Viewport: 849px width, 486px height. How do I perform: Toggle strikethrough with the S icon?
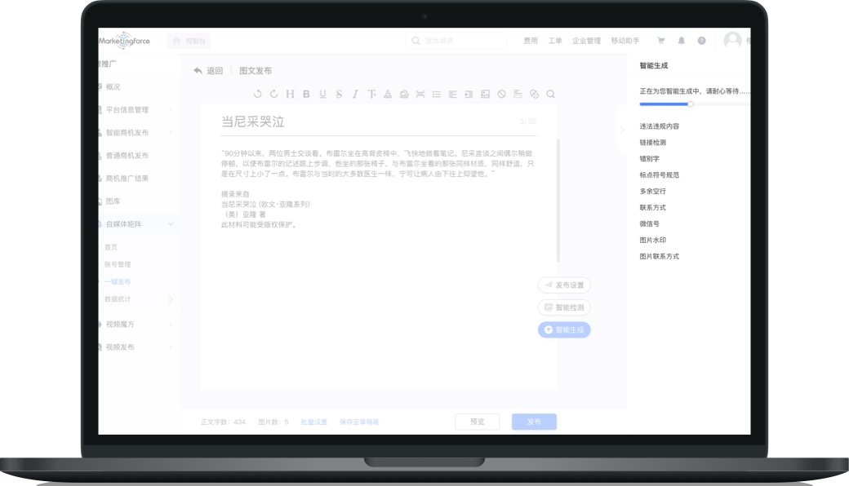pos(339,94)
